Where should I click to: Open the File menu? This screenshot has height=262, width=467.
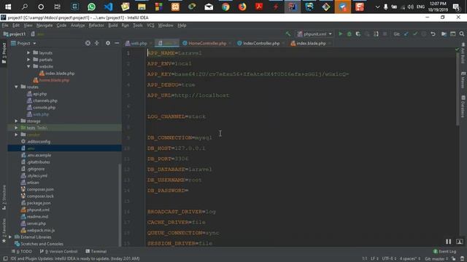coord(5,25)
